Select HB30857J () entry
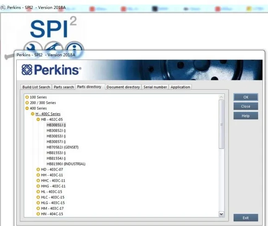 pyautogui.click(x=56, y=142)
